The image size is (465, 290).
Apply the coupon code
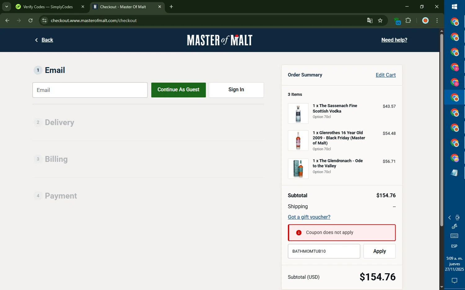[379, 251]
